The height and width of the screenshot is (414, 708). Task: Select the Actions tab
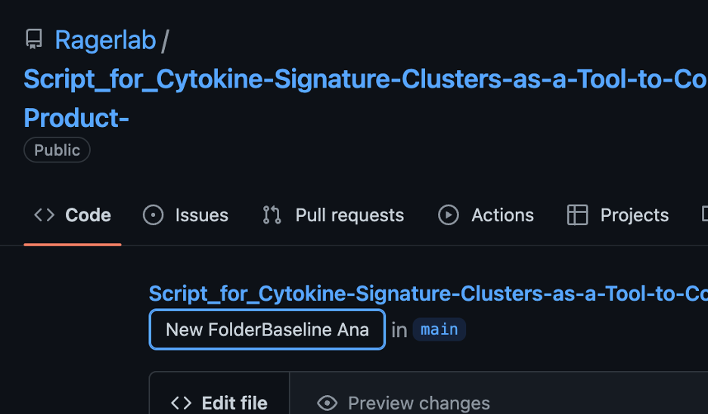pos(502,215)
